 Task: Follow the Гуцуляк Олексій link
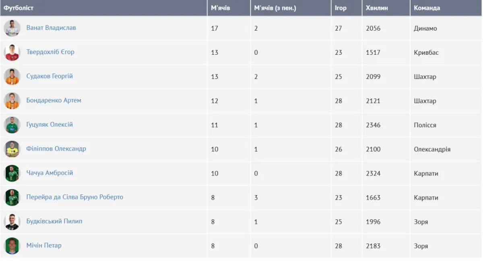pyautogui.click(x=50, y=124)
